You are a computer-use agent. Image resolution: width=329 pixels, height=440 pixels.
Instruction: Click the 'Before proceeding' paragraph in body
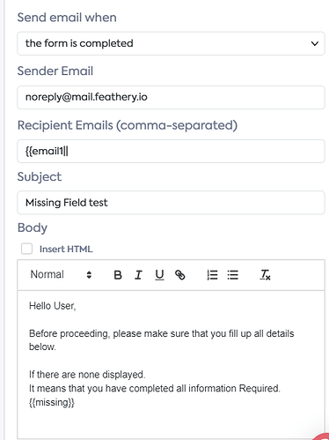[161, 340]
